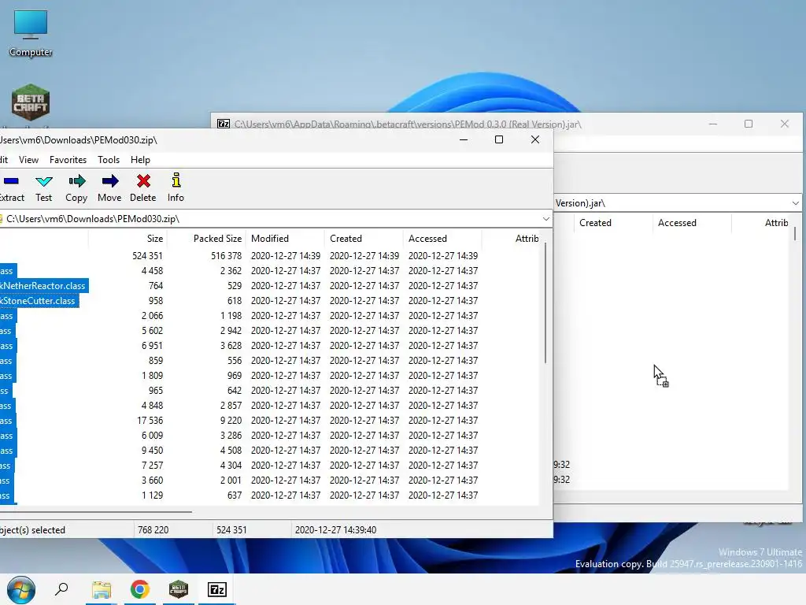
Task: Open the View menu
Action: coord(29,160)
